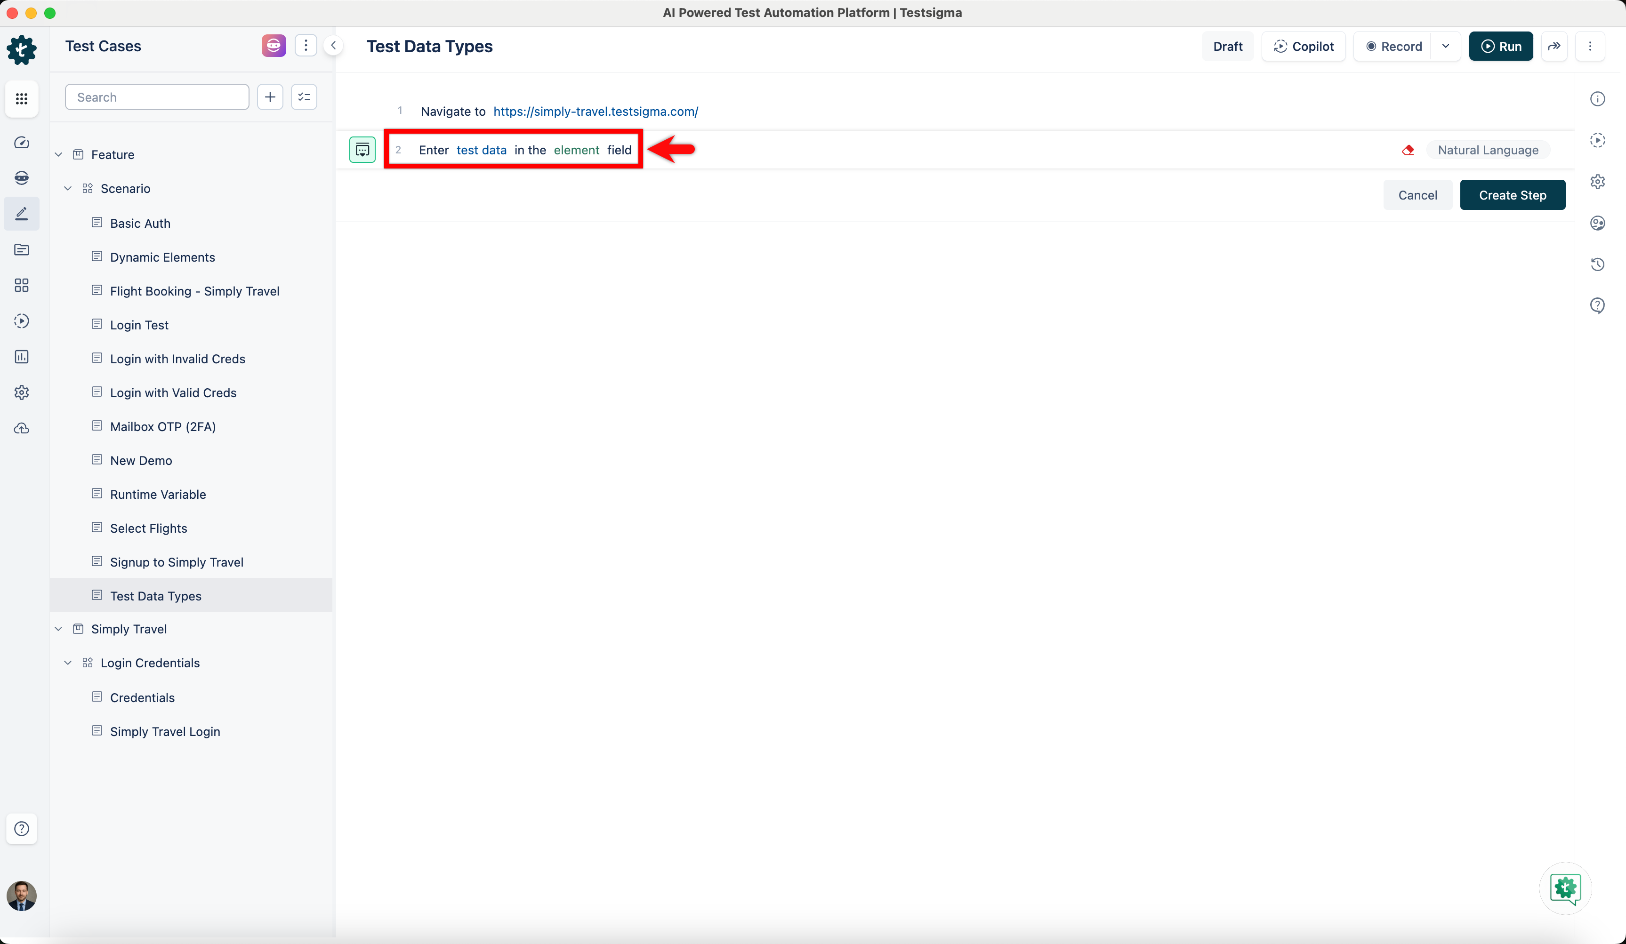1626x944 pixels.
Task: Open the Flight Booking - Simply Travel test case
Action: point(194,291)
